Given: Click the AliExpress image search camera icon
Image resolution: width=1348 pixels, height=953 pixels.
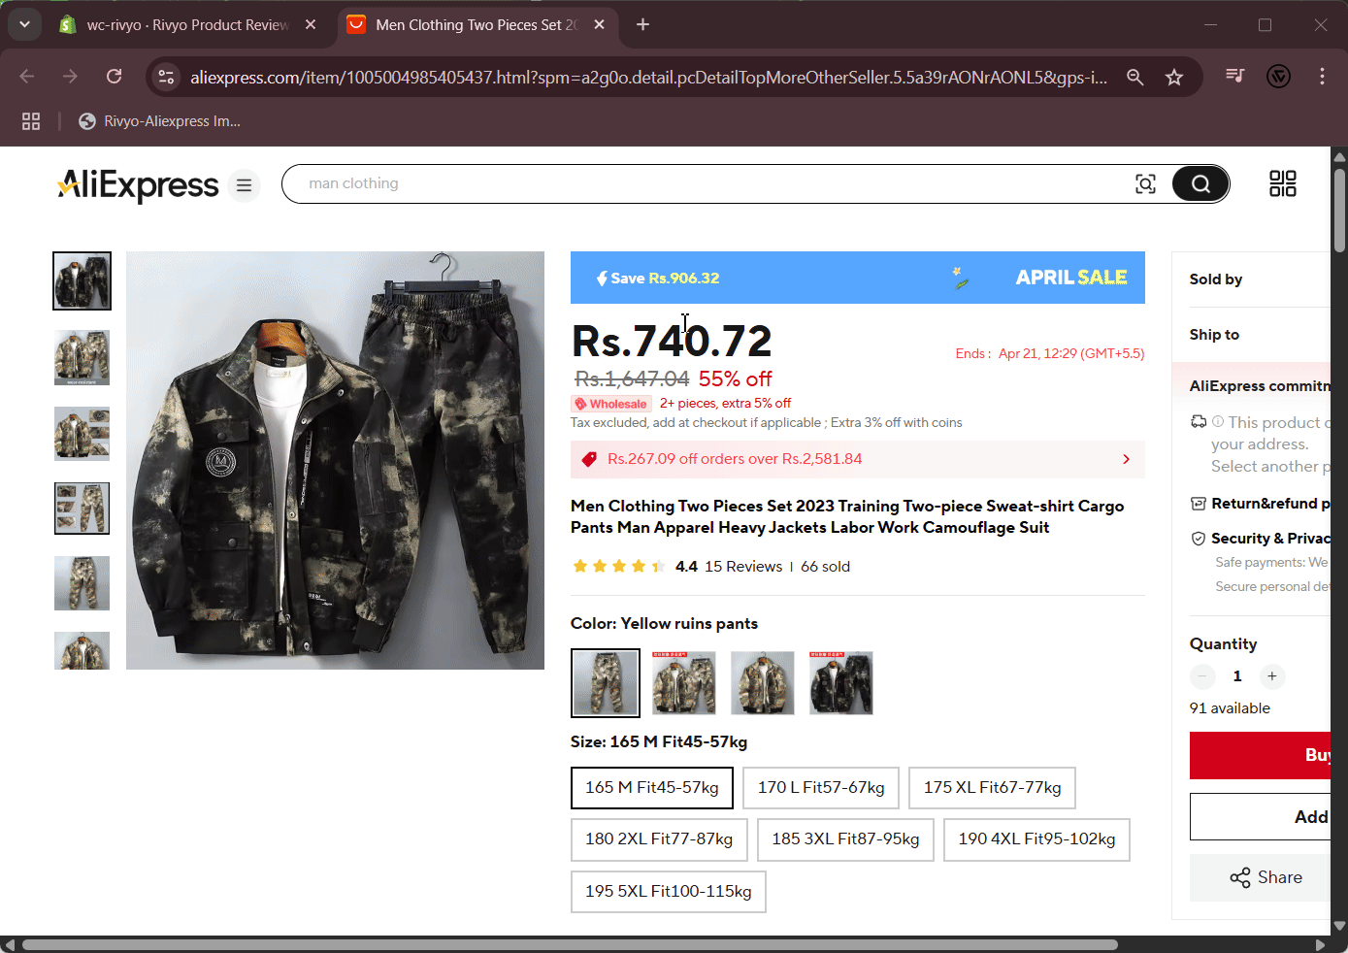Looking at the screenshot, I should coord(1145,184).
